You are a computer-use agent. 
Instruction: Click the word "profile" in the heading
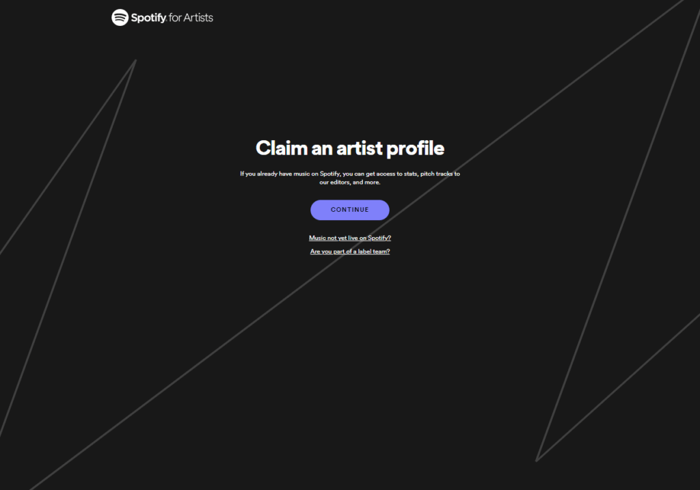pyautogui.click(x=415, y=148)
